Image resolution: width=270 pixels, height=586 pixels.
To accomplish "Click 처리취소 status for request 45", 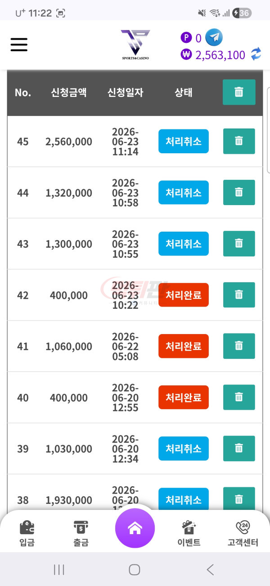I will pyautogui.click(x=184, y=142).
